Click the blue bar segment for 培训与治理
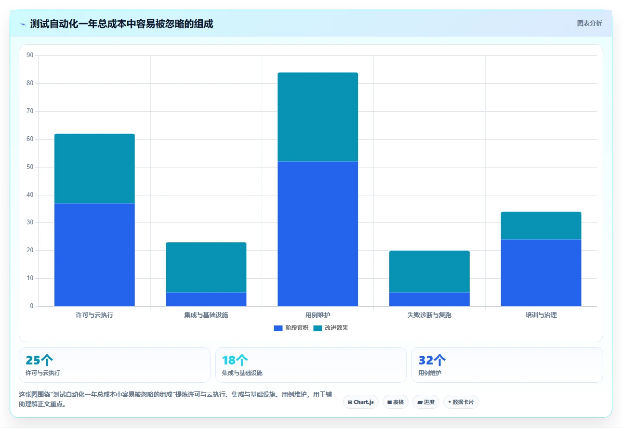Screen dimensions: 622x428 [x=541, y=273]
